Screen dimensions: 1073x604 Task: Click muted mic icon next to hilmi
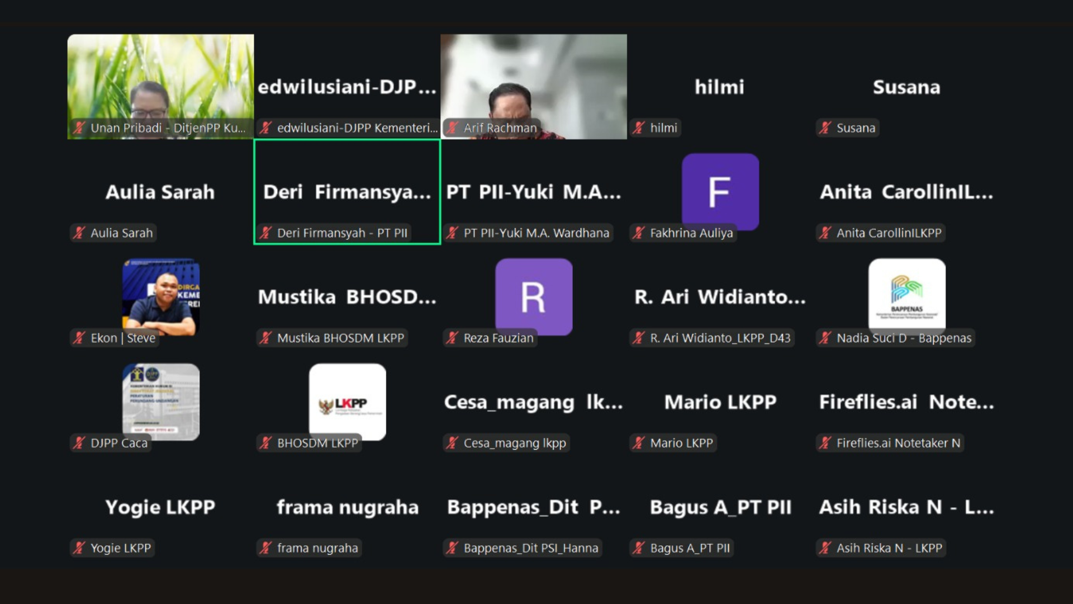coord(639,128)
